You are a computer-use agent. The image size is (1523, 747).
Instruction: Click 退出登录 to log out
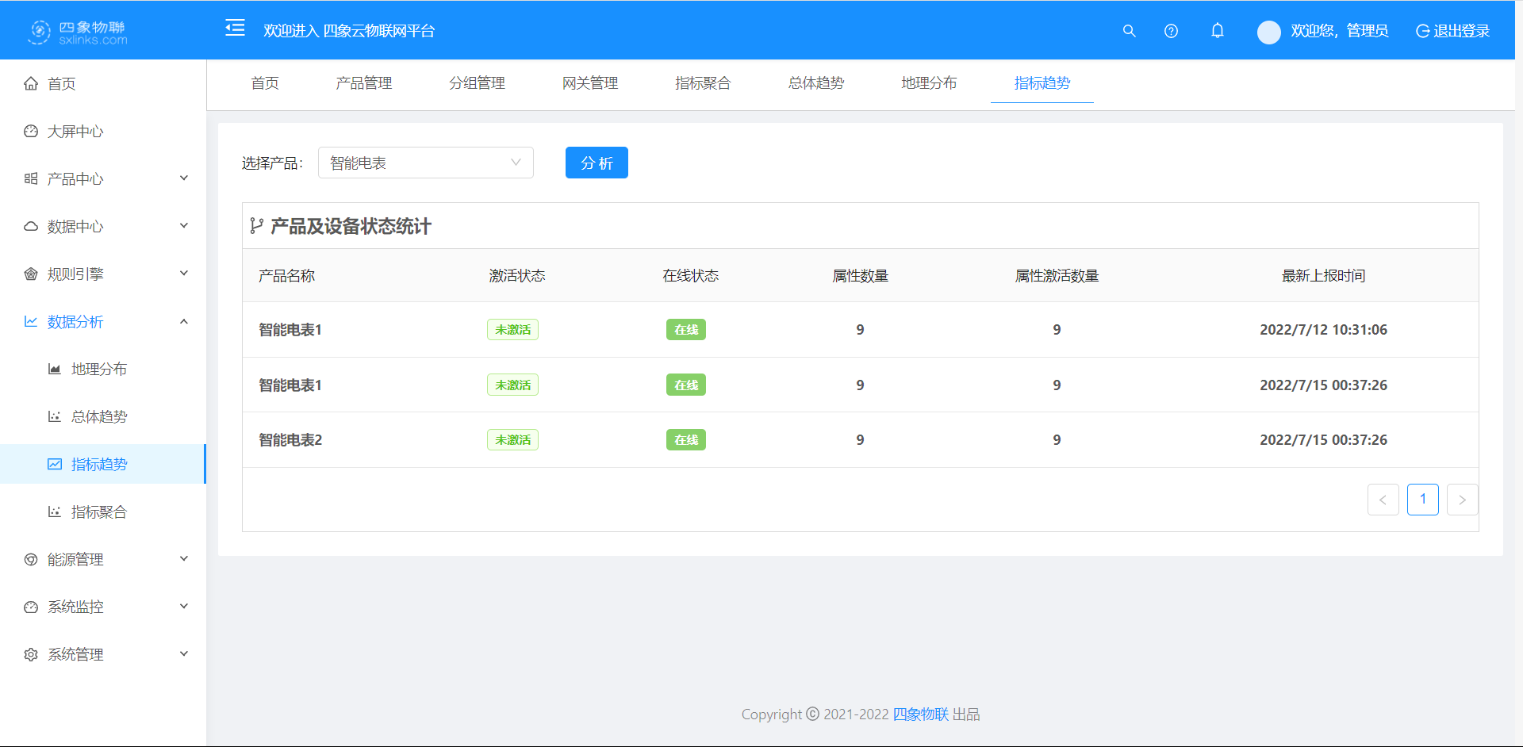coord(1462,31)
